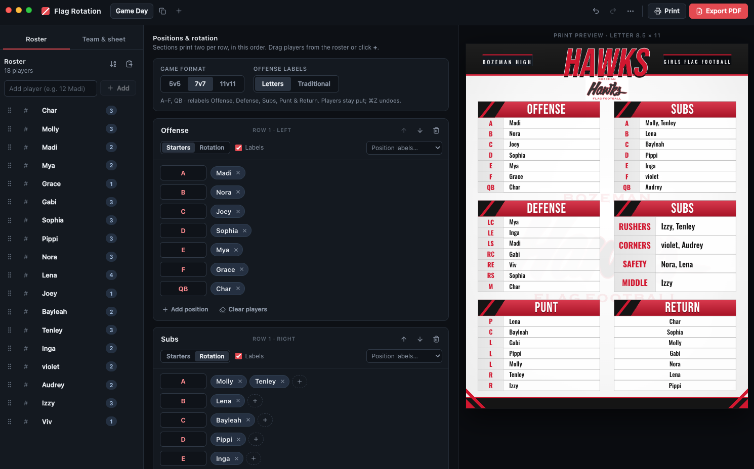The width and height of the screenshot is (754, 469).
Task: Switch to the Team & sheet tab
Action: point(104,39)
